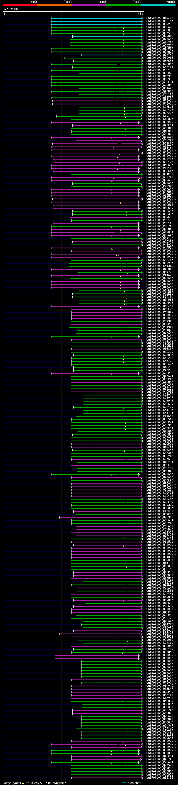Select hit UniRef100_P27323

[x=159, y=187]
